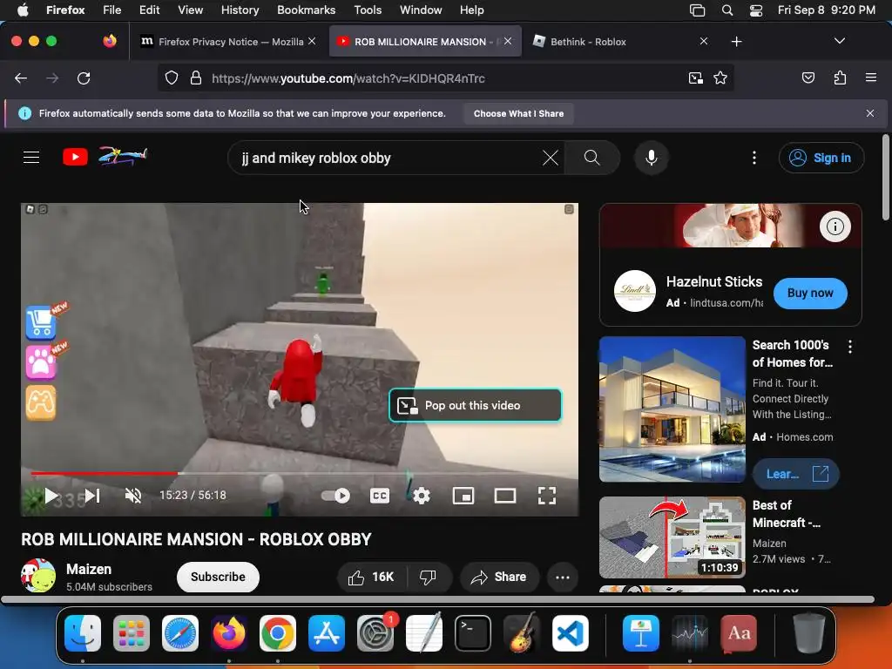892x669 pixels.
Task: Enable miniplayer mode
Action: (463, 496)
